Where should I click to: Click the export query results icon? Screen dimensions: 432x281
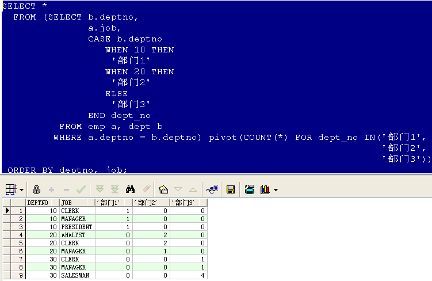tap(250, 189)
